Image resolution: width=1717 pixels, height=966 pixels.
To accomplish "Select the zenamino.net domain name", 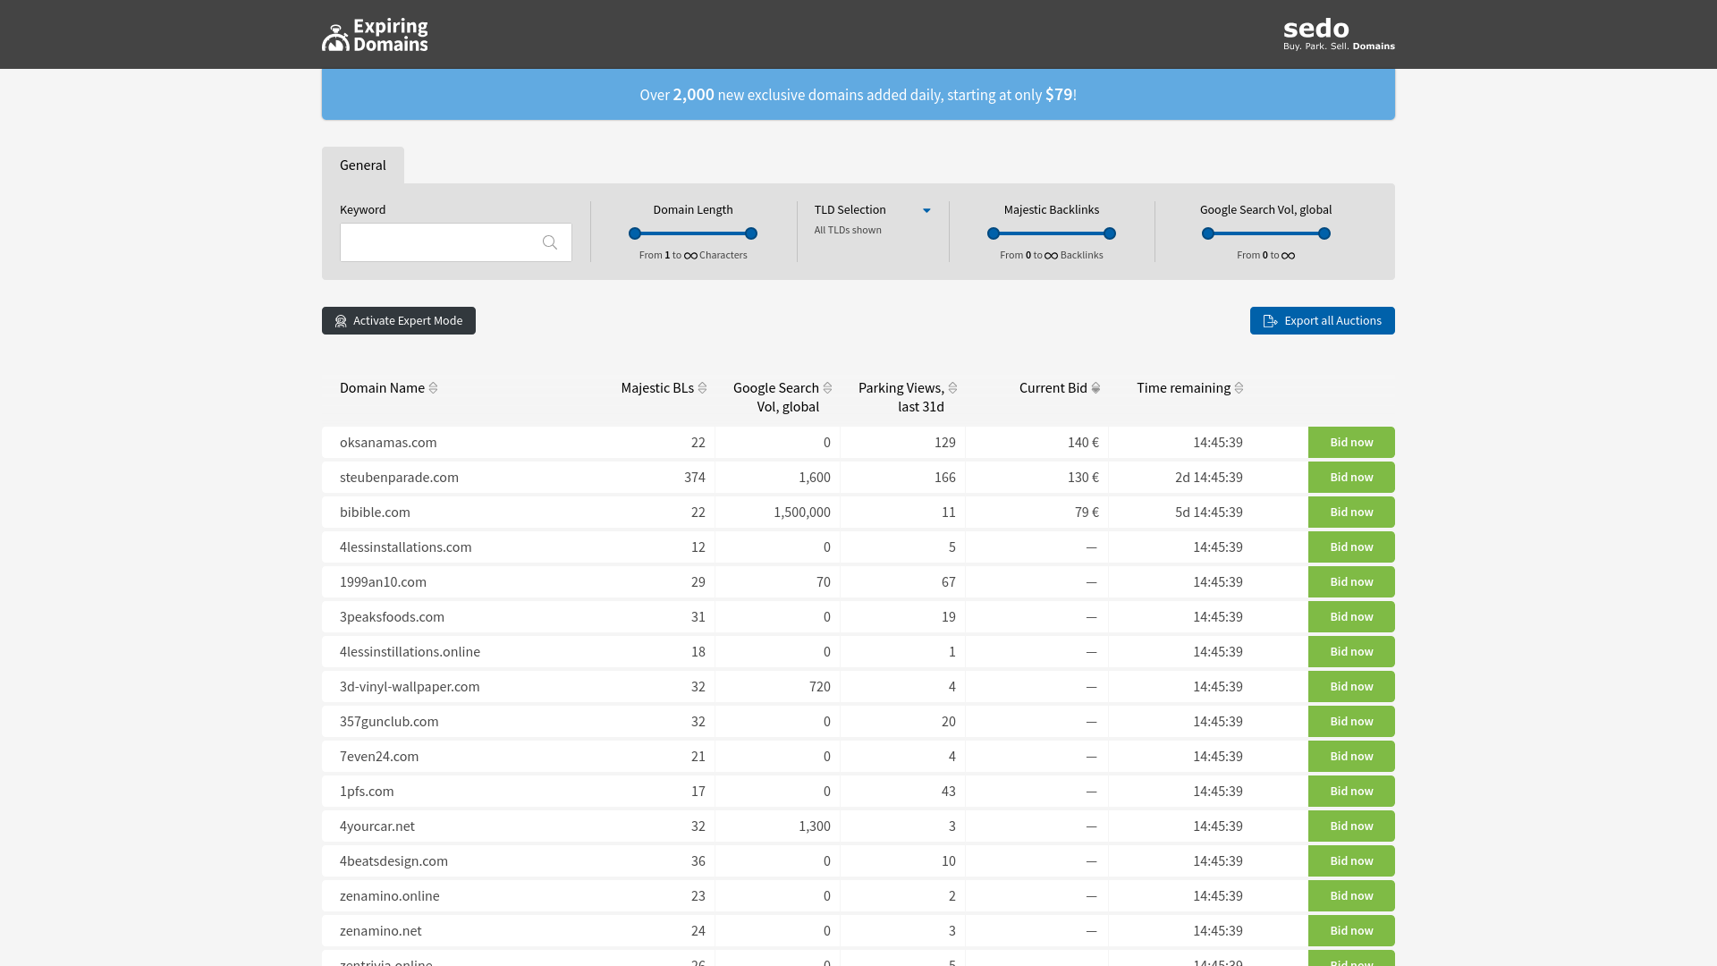I will pyautogui.click(x=380, y=930).
